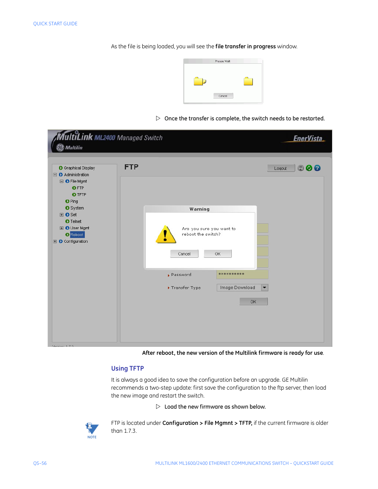Viewport: 378px width, 489px height.
Task: Click the 'Using TFTP' heading
Action: (128, 368)
